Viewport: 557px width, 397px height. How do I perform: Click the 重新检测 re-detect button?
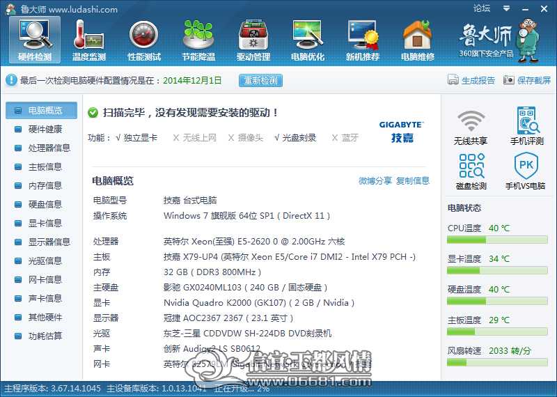pyautogui.click(x=260, y=80)
